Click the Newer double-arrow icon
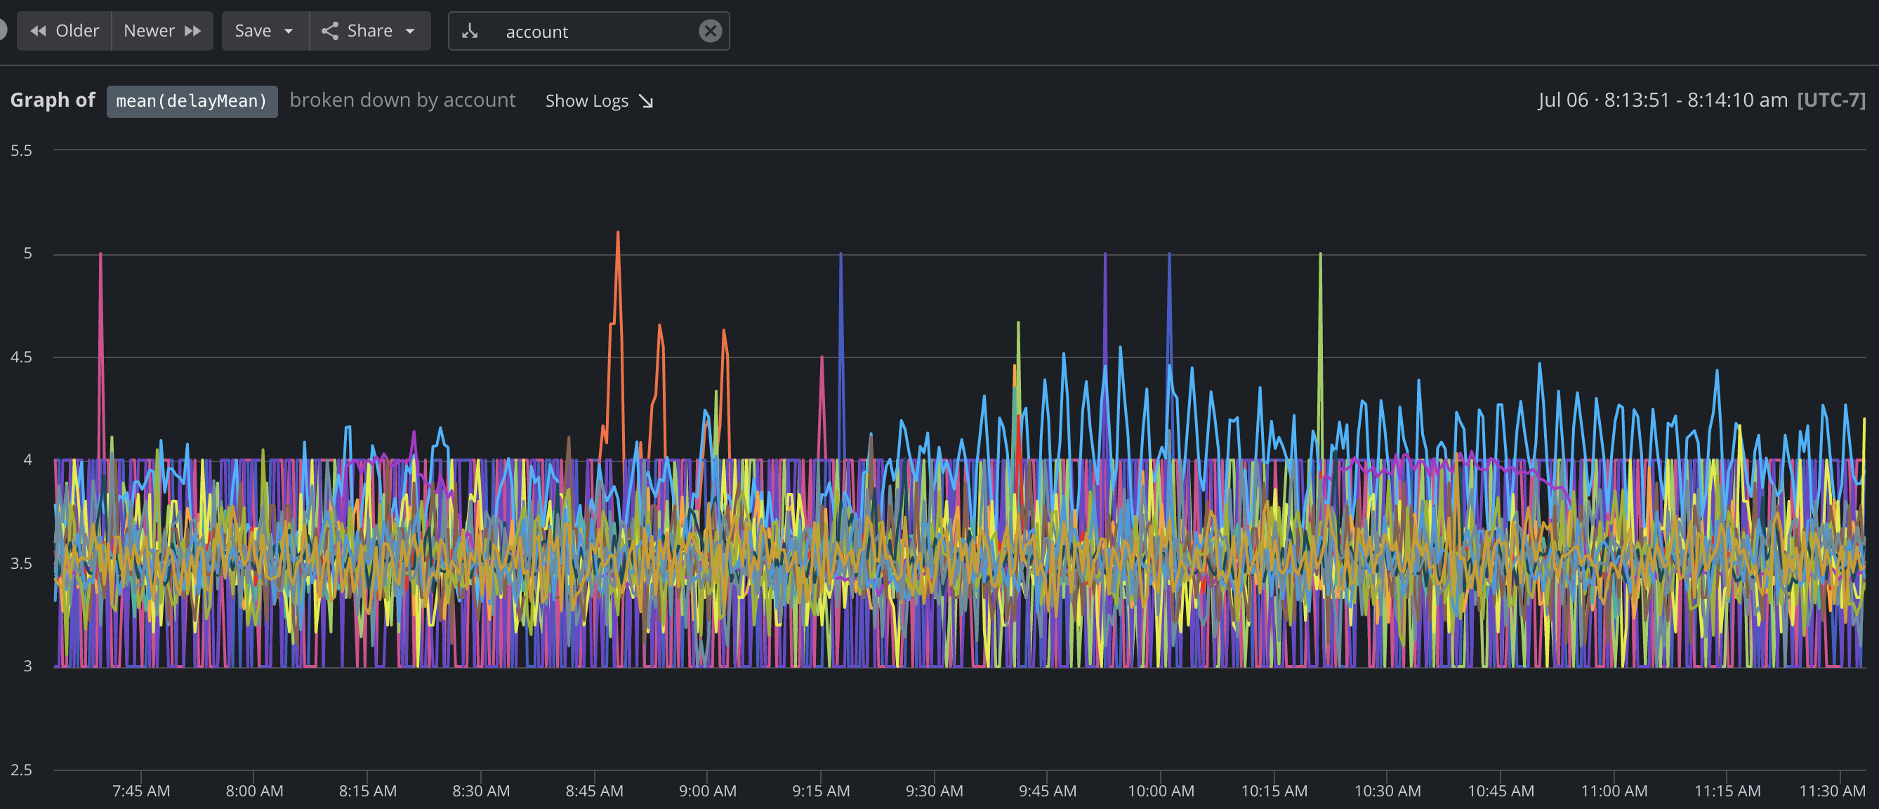Viewport: 1879px width, 809px height. tap(192, 31)
